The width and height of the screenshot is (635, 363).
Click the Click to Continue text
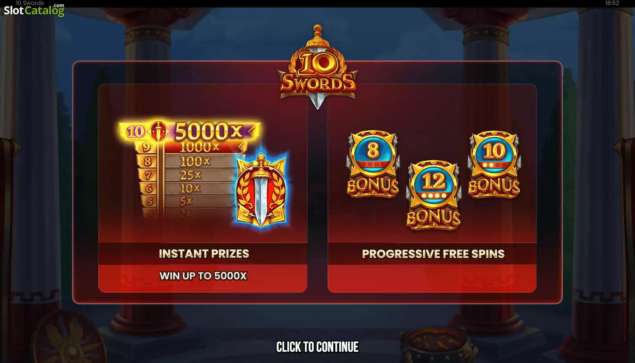317,347
